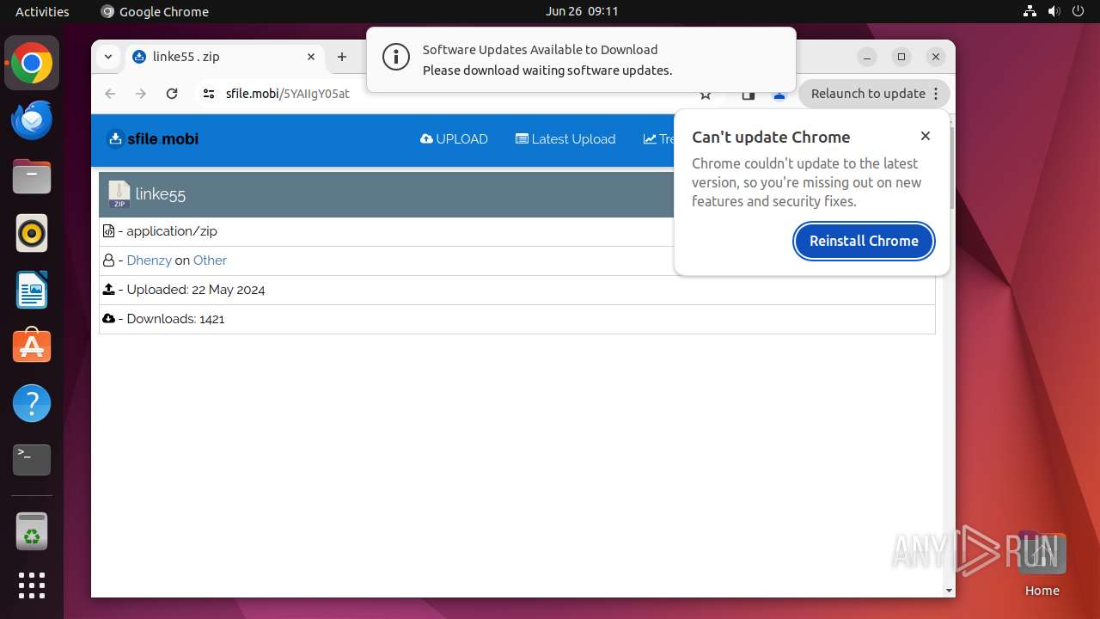Click Software Updates Available notification
This screenshot has width=1100, height=619.
581,59
